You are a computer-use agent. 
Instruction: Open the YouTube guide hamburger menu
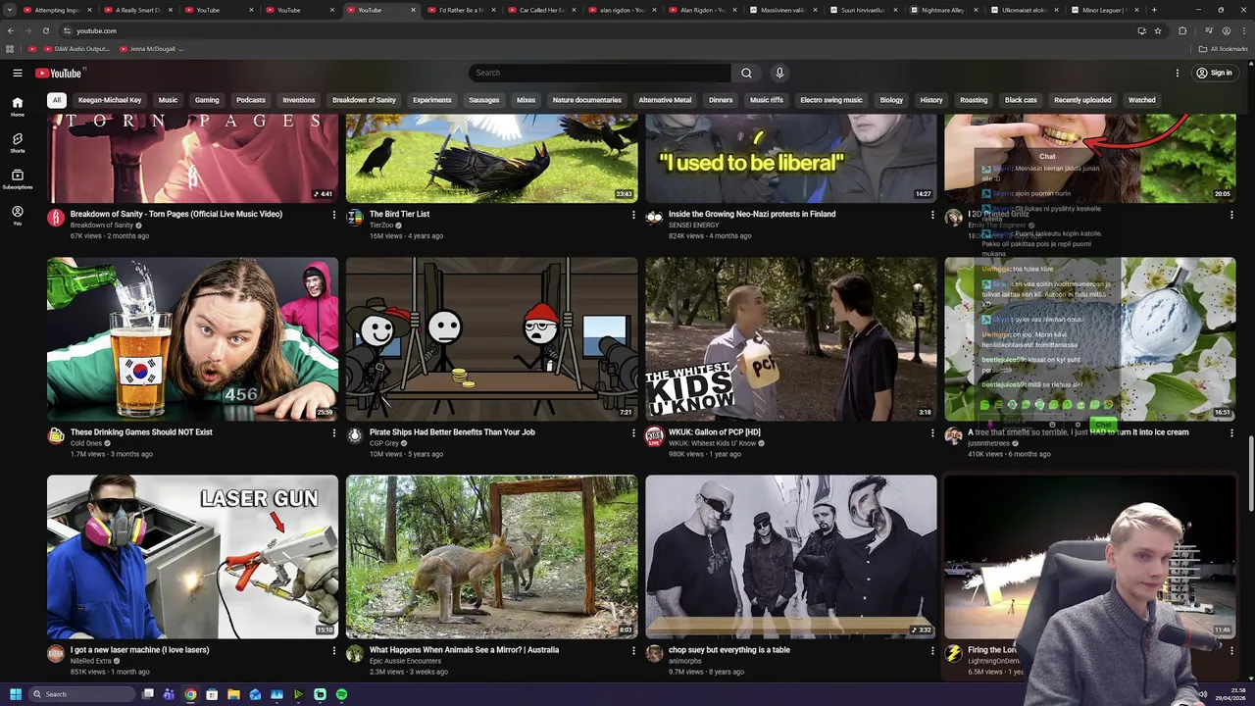pyautogui.click(x=18, y=73)
